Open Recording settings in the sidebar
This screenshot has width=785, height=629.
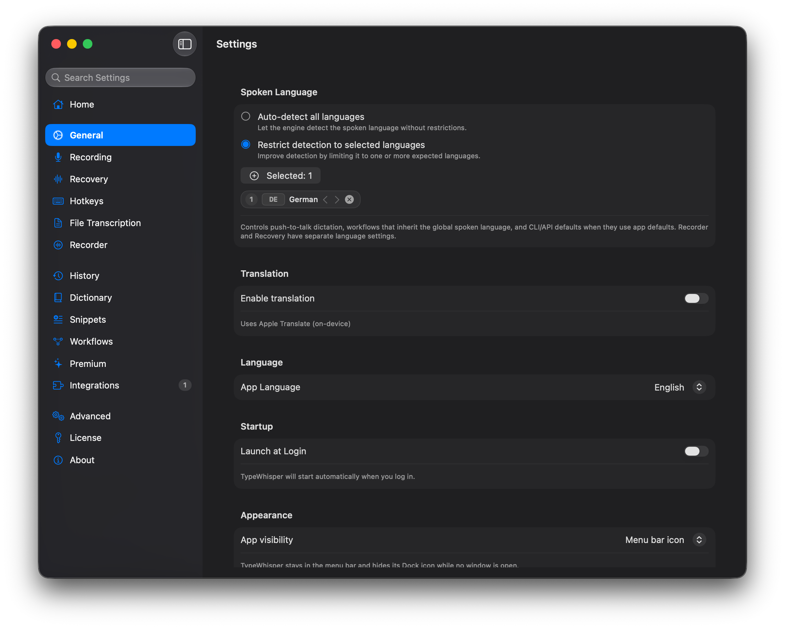[120, 157]
